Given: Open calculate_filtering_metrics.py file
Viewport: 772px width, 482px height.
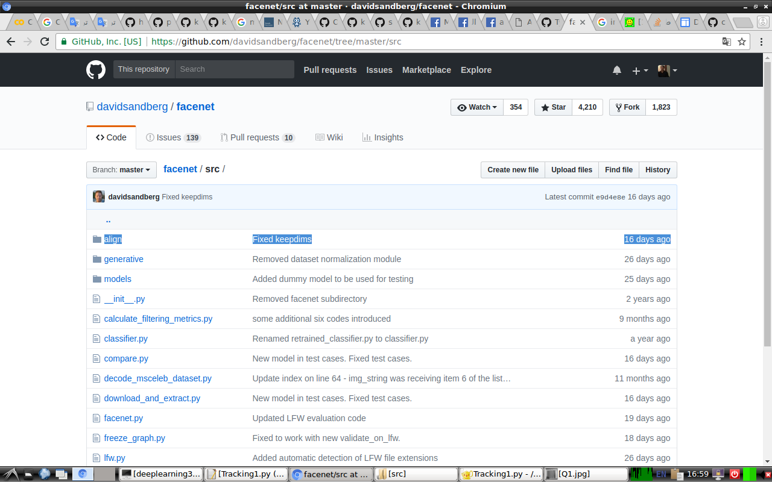Looking at the screenshot, I should click(158, 319).
